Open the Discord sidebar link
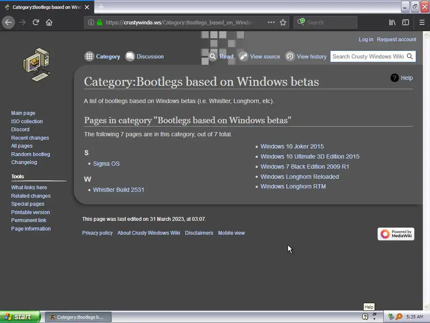This screenshot has width=430, height=323. tap(20, 130)
